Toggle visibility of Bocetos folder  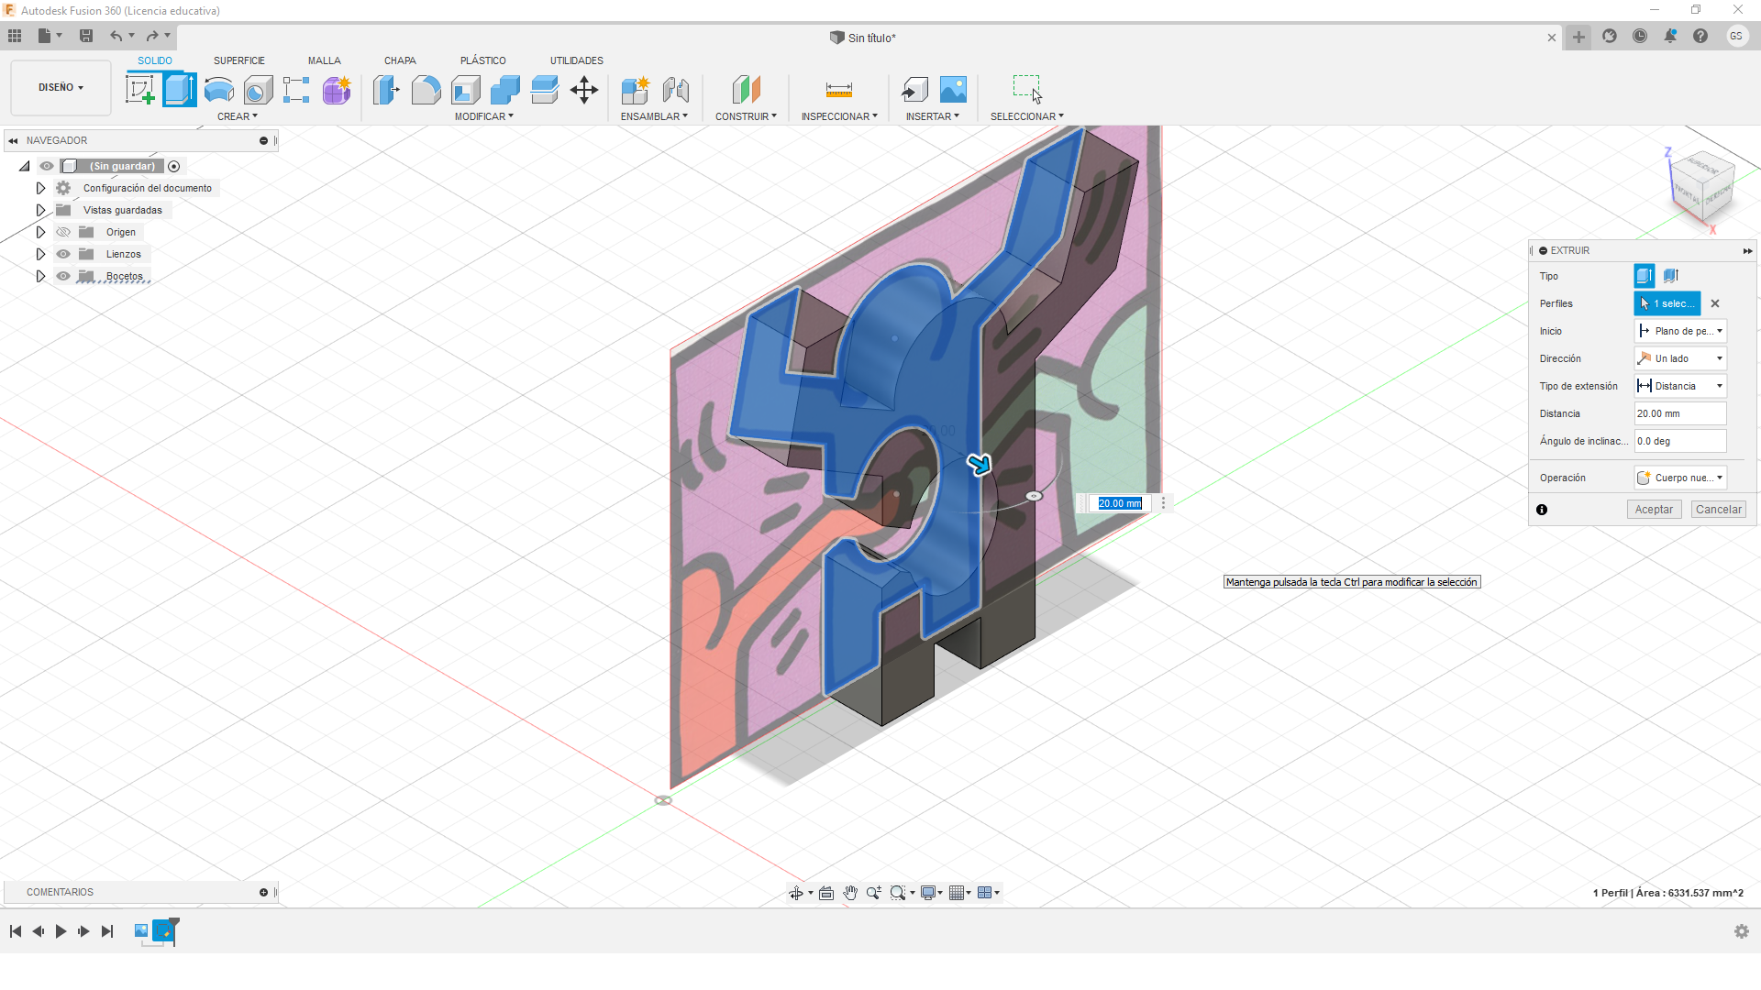(63, 276)
